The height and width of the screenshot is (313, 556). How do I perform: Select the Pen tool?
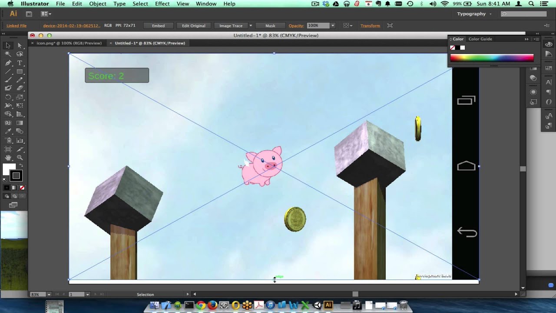coord(8,63)
